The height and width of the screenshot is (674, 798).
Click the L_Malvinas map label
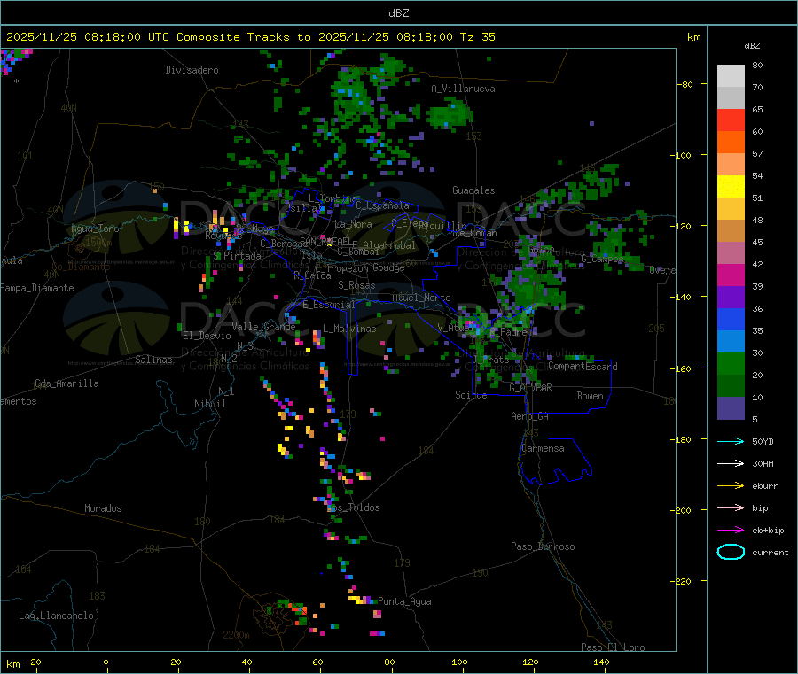pyautogui.click(x=349, y=329)
